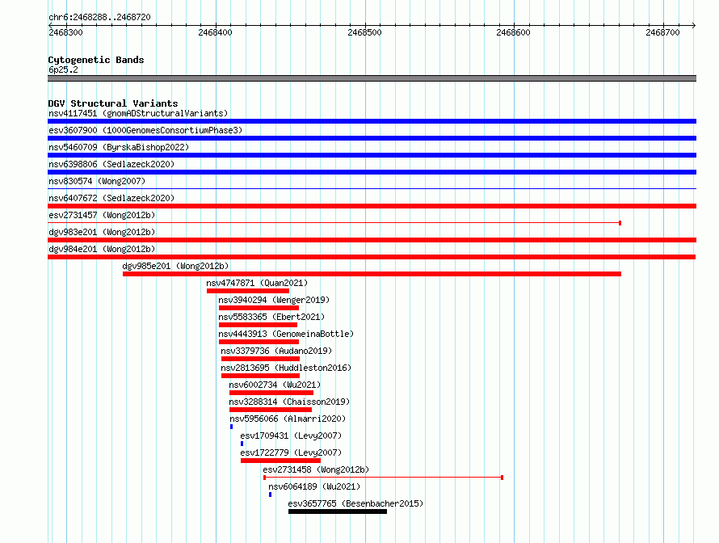Click the red bar under nsv5583365

[x=258, y=325]
